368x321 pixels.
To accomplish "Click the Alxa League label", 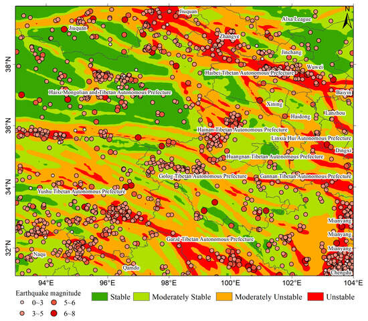I will (296, 19).
